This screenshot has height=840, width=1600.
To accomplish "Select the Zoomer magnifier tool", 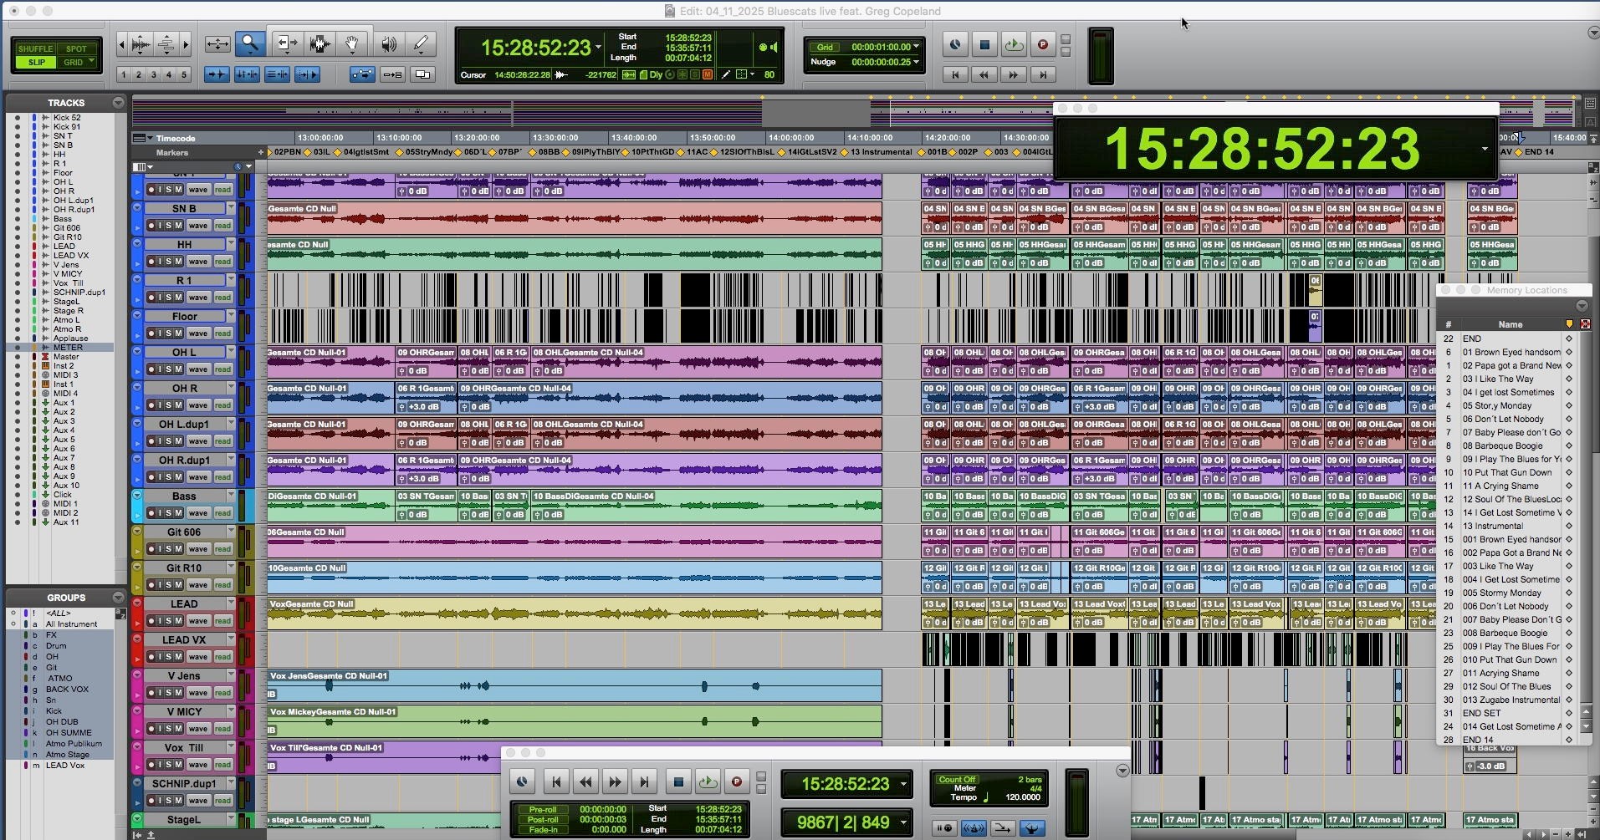I will 250,44.
